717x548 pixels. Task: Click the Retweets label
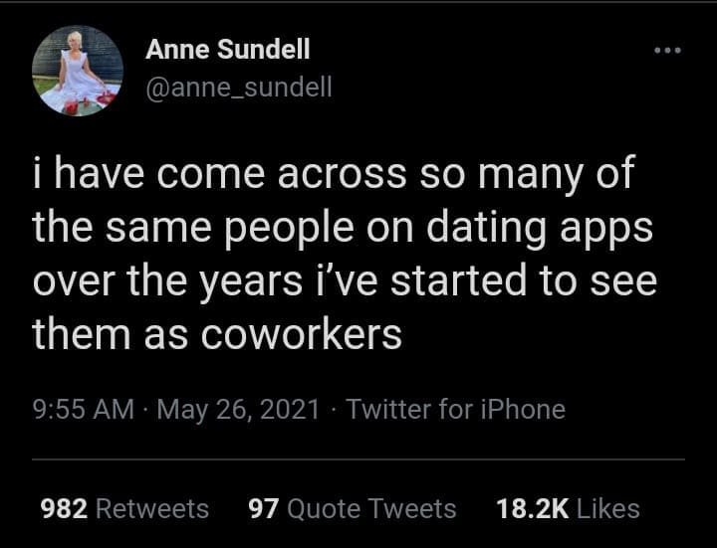[x=152, y=508]
